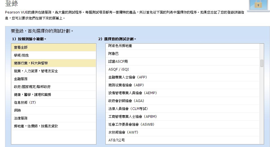Image resolution: width=270 pixels, height=147 pixels.
Task: Open 水技術協會（AWT）program
Action: (183, 132)
